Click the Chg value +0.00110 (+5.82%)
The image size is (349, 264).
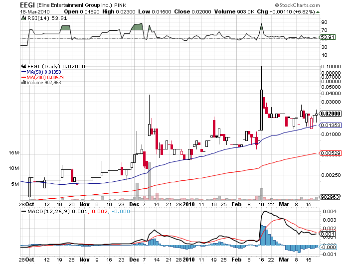click(x=292, y=12)
